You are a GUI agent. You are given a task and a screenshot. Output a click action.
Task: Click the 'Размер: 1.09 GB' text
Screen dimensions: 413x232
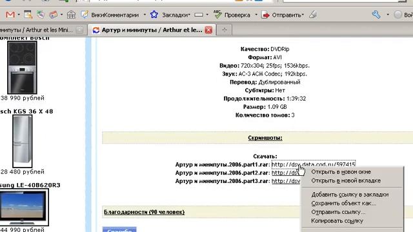(265, 107)
